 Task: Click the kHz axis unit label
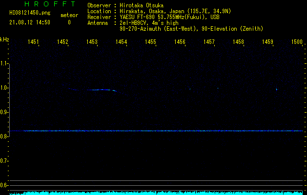coord(4,39)
